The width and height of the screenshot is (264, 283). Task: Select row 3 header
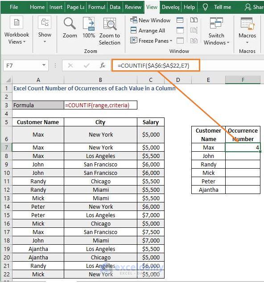point(7,105)
